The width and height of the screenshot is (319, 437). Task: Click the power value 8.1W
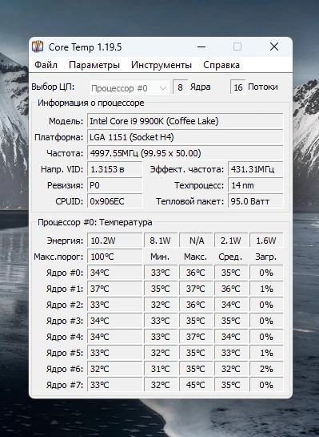click(x=161, y=241)
